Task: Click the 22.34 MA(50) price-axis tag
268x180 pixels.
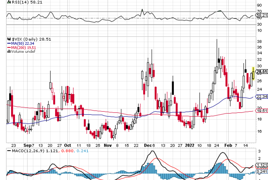Action: [x=262, y=97]
